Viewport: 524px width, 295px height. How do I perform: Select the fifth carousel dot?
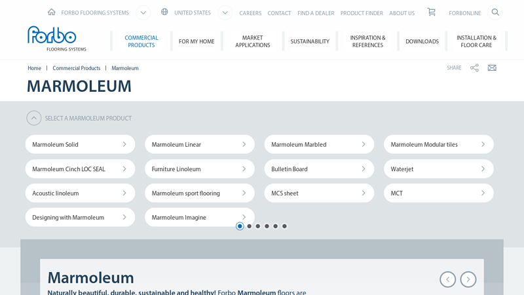[x=275, y=226]
